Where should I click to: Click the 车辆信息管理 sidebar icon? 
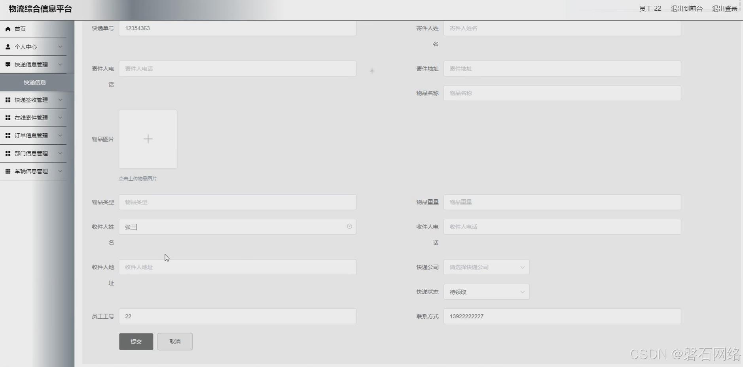tap(8, 171)
